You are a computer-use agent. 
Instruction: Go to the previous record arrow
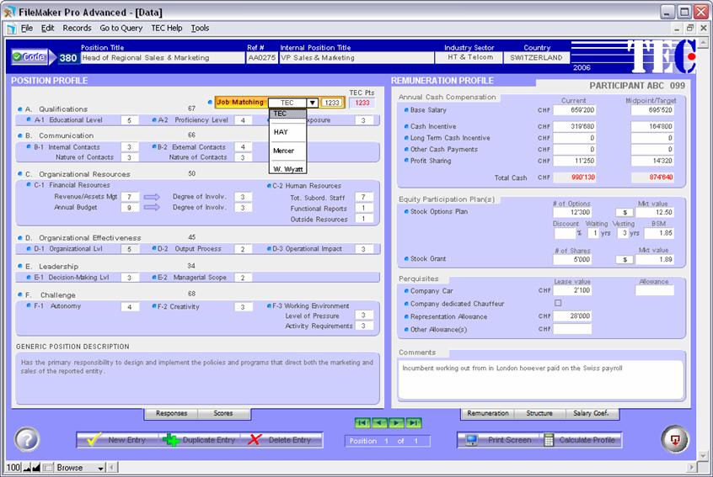[x=379, y=422]
